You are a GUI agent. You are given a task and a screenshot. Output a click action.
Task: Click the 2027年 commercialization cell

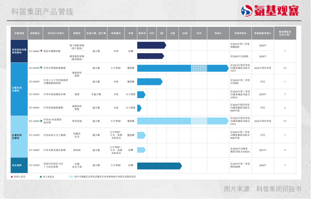(263, 150)
